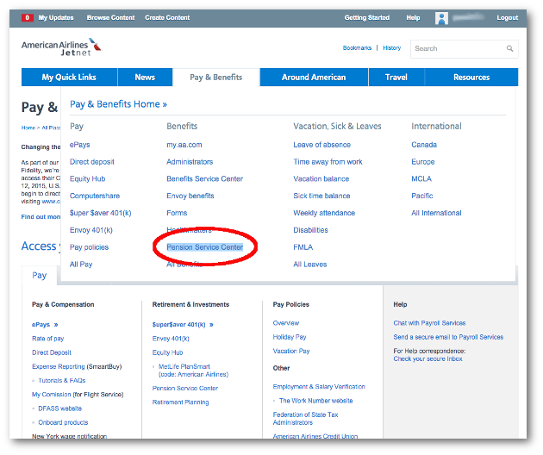
Task: Click the American Airlines Jetnet logo
Action: (59, 47)
